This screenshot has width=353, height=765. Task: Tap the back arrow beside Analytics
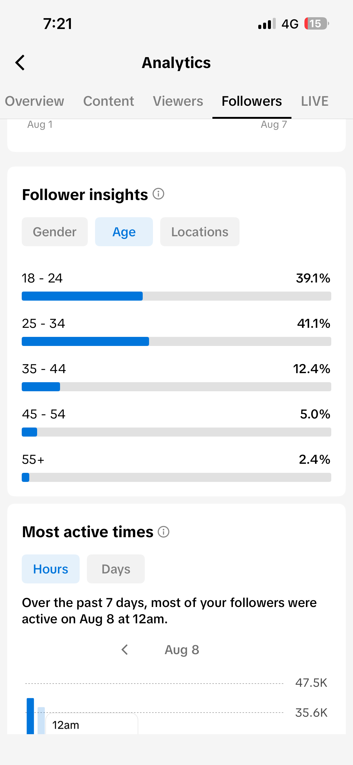(x=20, y=63)
